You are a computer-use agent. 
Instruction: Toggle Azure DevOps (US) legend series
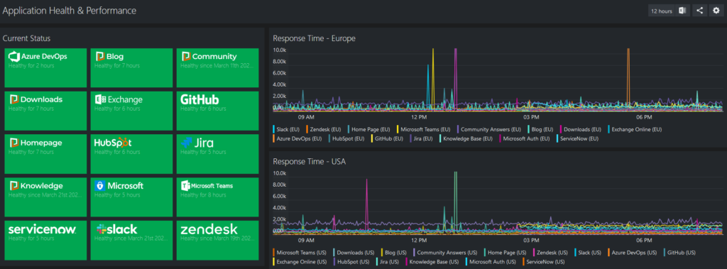click(632, 253)
